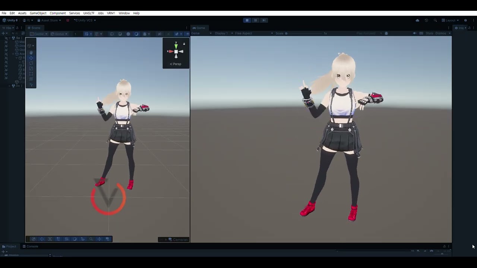
Task: Toggle the Stats overlay button
Action: [x=429, y=33]
